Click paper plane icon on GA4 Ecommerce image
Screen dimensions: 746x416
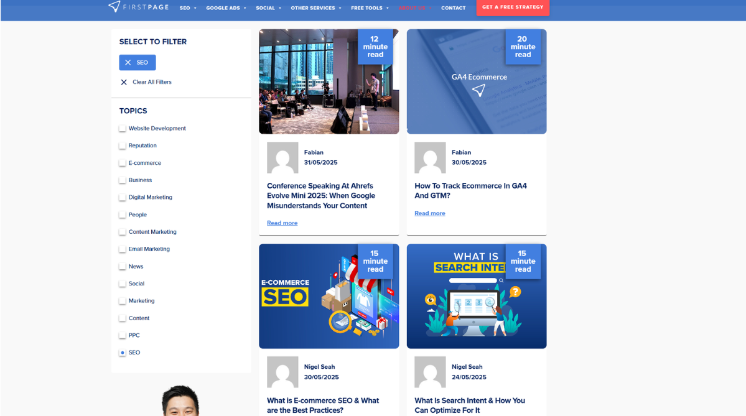pyautogui.click(x=478, y=90)
